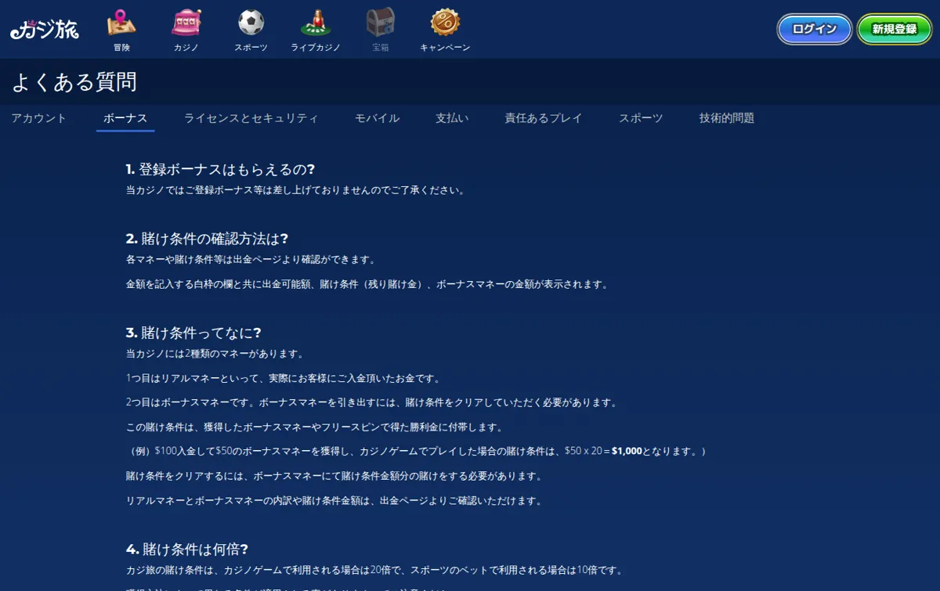Open the 技術的問題 tab
Screen dimensions: 940x591
[727, 118]
